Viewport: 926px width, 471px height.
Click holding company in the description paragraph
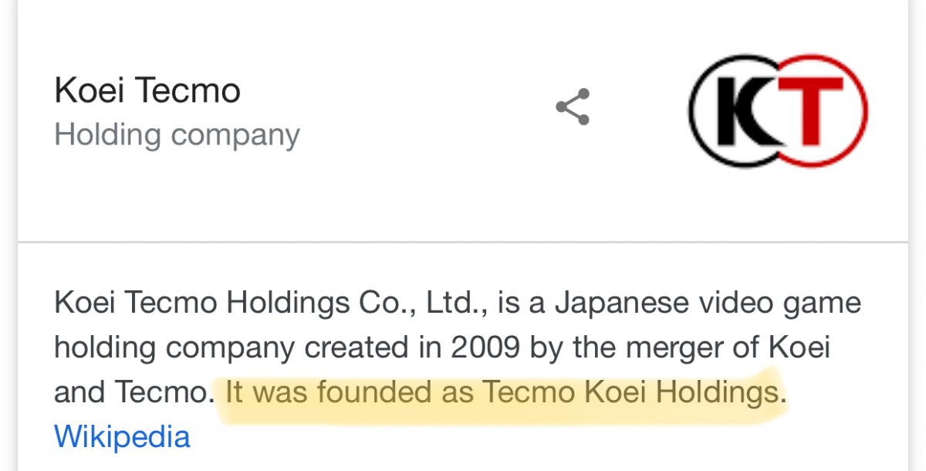tap(174, 348)
